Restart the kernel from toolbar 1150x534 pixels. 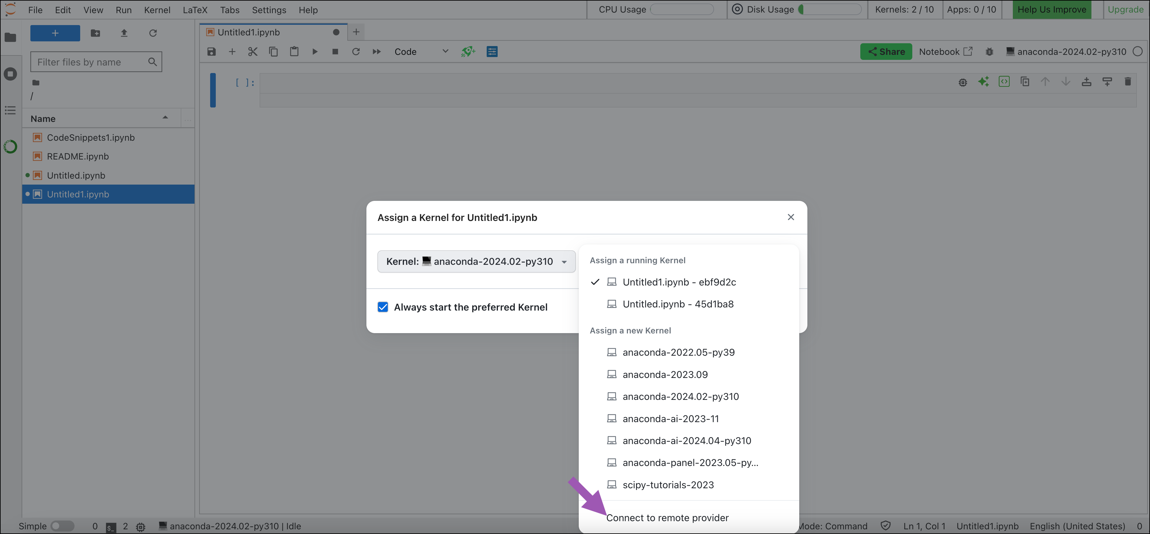[356, 52]
